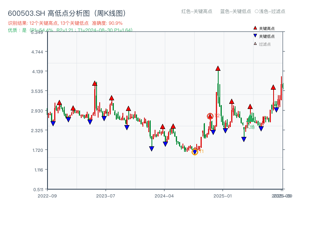This screenshot has height=236, width=314.
Task: Click the chart title 600503.SH 高低点分析图
Action: coord(67,12)
